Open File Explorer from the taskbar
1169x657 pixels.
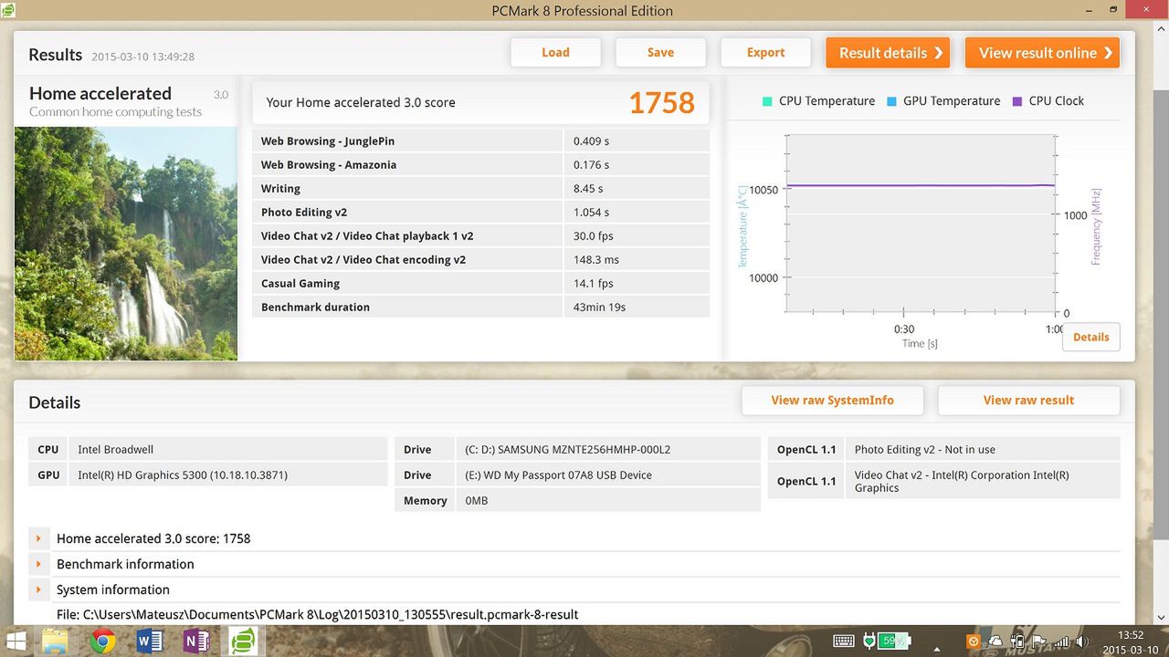(x=56, y=641)
